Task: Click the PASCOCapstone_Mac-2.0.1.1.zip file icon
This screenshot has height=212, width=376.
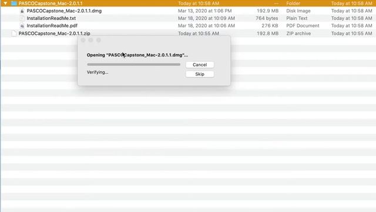Action: click(14, 34)
